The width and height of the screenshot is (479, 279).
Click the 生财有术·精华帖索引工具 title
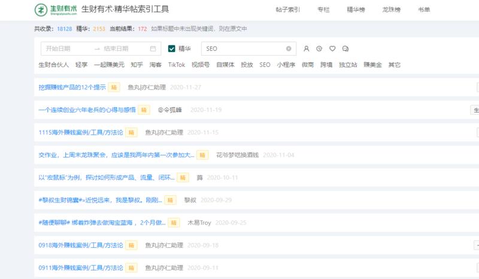(125, 9)
